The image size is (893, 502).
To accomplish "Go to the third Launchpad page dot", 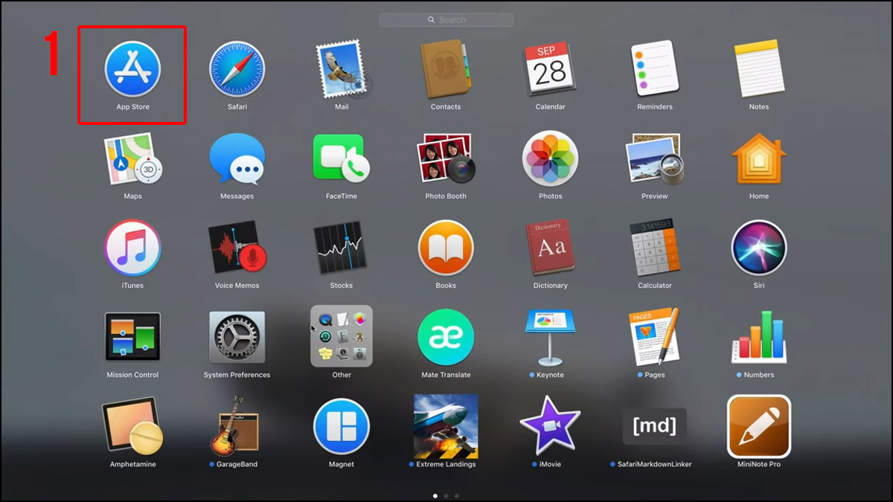I will (x=456, y=495).
